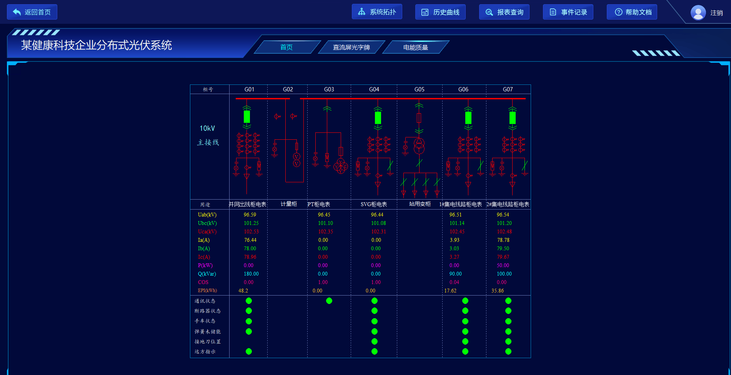
Task: Toggle the G06 green circuit breaker
Action: point(468,117)
